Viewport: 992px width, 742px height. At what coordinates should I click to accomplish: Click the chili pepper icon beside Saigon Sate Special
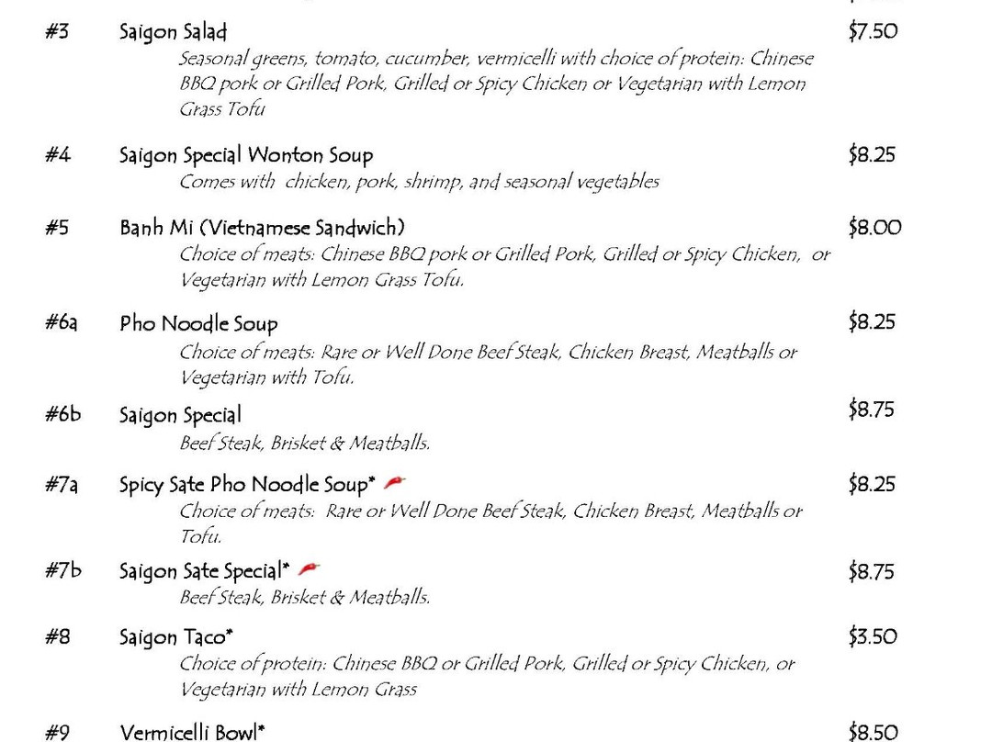[x=310, y=570]
